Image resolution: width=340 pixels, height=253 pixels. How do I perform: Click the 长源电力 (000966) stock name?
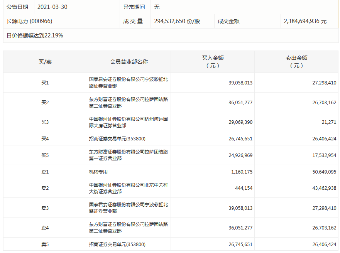pyautogui.click(x=29, y=21)
